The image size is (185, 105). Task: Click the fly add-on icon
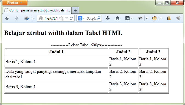[140, 18]
